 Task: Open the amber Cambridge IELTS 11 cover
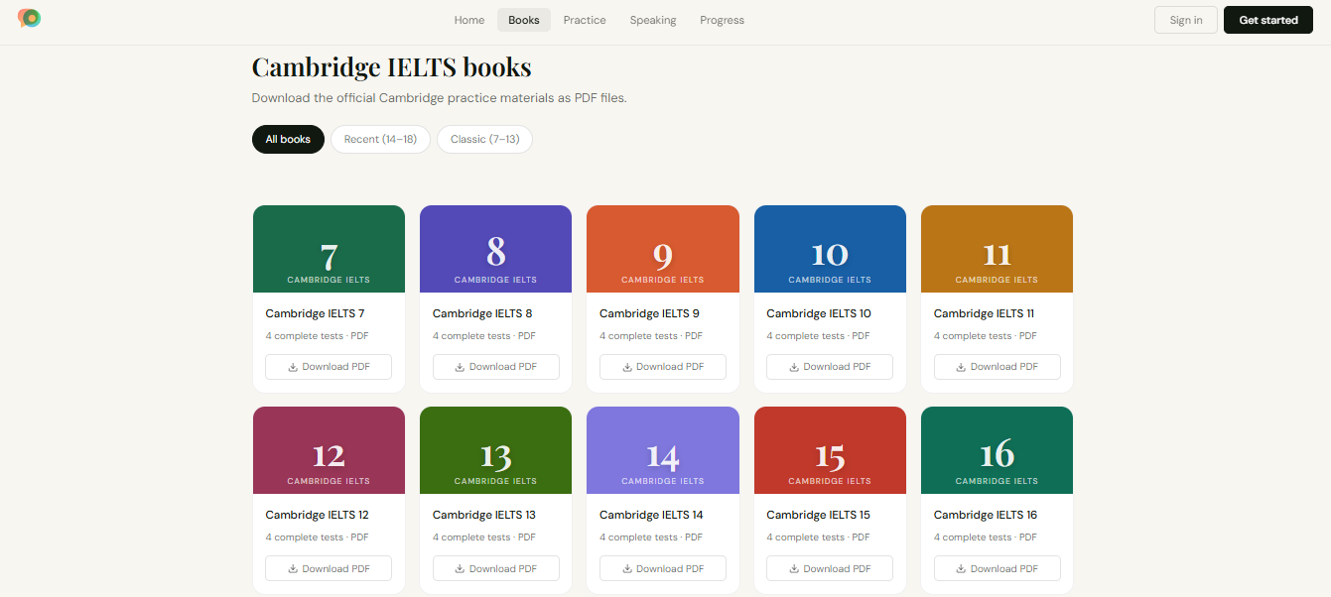(997, 249)
